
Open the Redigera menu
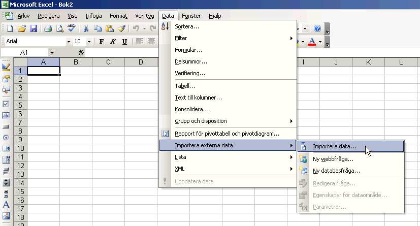[x=48, y=16]
